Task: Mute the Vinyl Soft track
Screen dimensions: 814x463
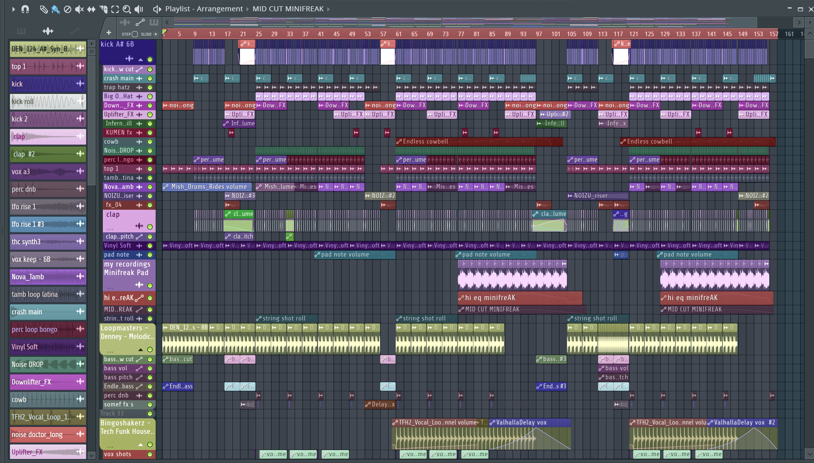Action: (x=150, y=246)
